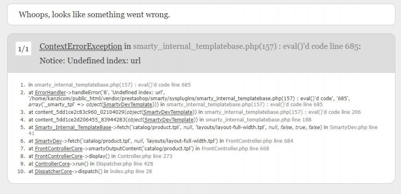Click 'FrontController.php line 684' reference
This screenshot has width=401, height=194.
(x=259, y=141)
